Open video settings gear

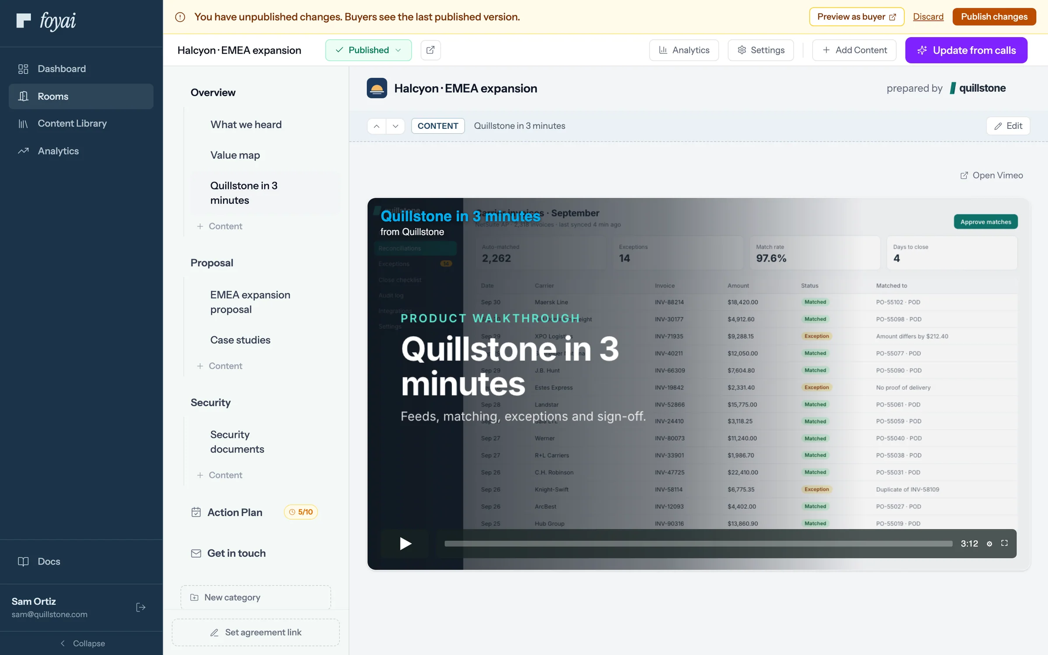coord(989,544)
